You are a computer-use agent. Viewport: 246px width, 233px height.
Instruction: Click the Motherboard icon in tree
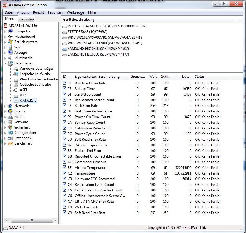click(x=10, y=37)
